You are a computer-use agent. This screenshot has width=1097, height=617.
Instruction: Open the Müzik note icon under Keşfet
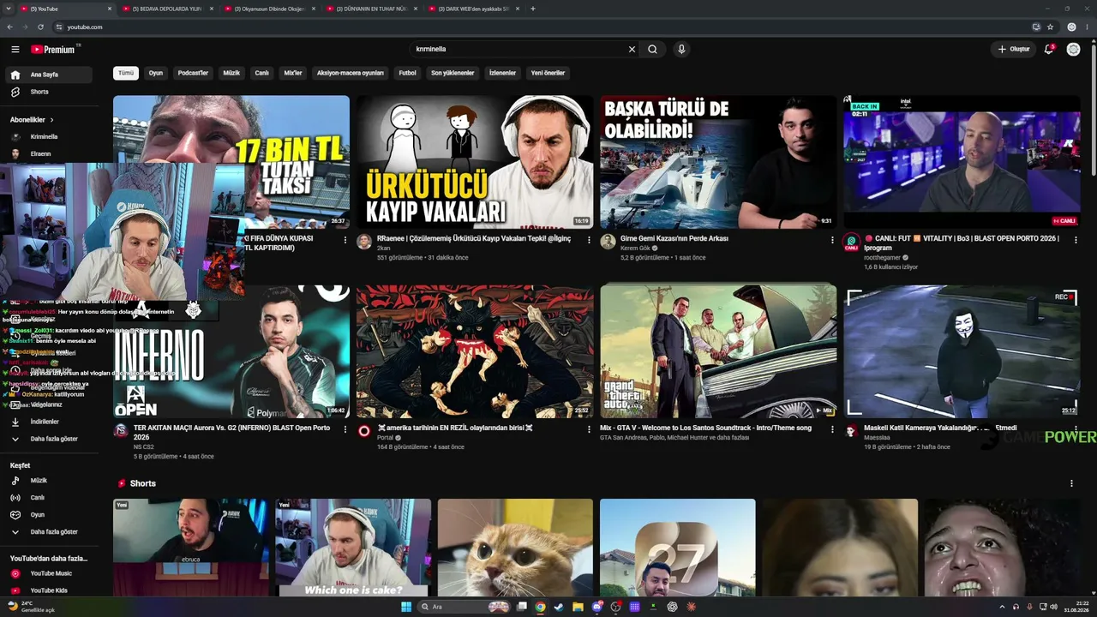15,481
